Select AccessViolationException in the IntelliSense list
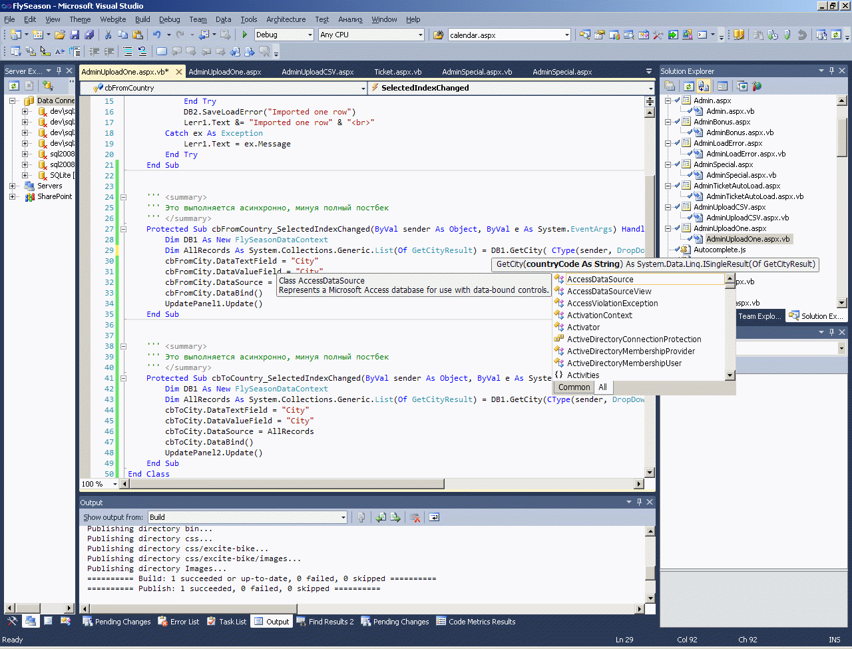Screen dimensions: 852x649 pyautogui.click(x=612, y=304)
